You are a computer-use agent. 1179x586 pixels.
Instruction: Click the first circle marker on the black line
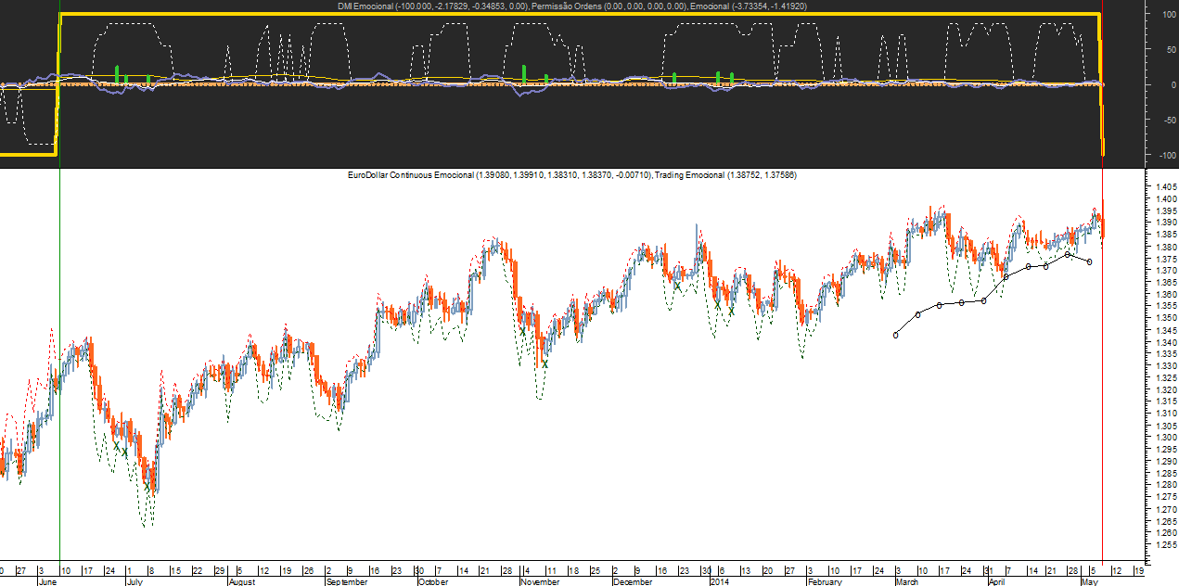point(896,335)
